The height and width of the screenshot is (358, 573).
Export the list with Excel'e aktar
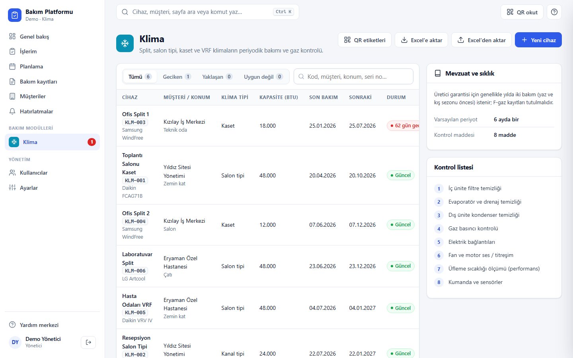coord(421,40)
